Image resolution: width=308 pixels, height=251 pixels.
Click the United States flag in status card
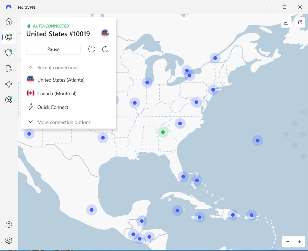click(x=105, y=33)
